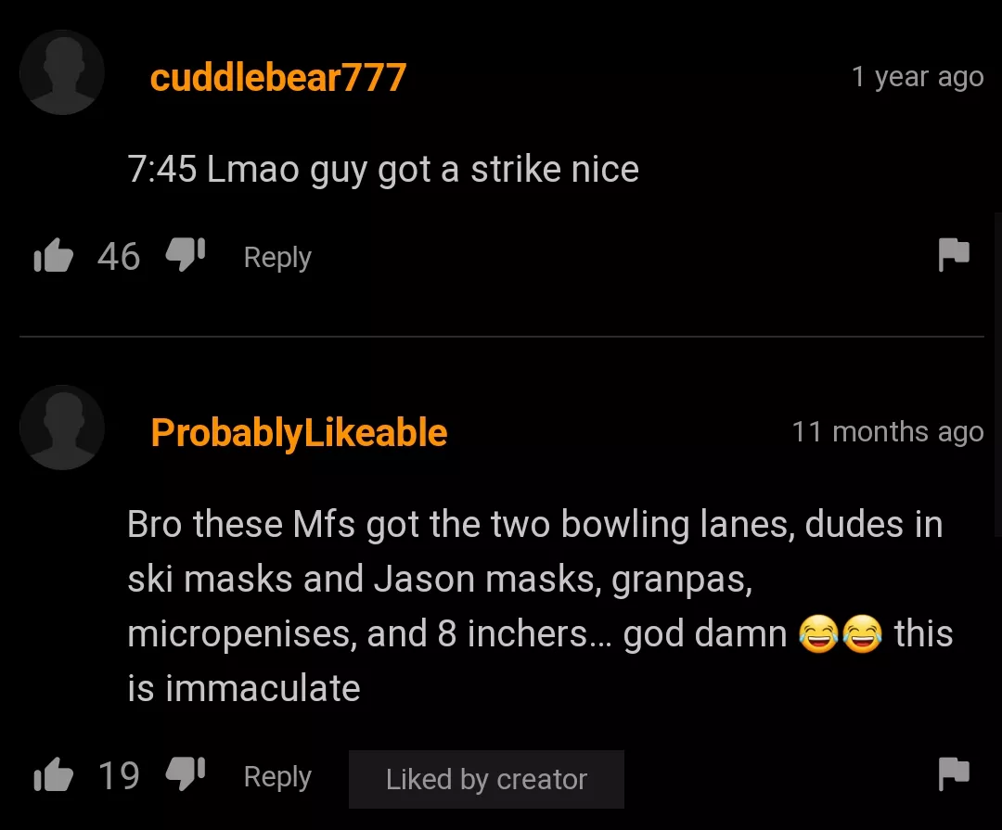Flag cuddlebear777's comment
The width and height of the screenshot is (1002, 830).
coord(954,254)
